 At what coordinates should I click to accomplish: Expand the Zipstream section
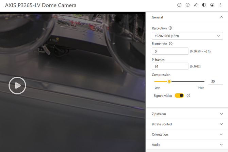click(221, 114)
